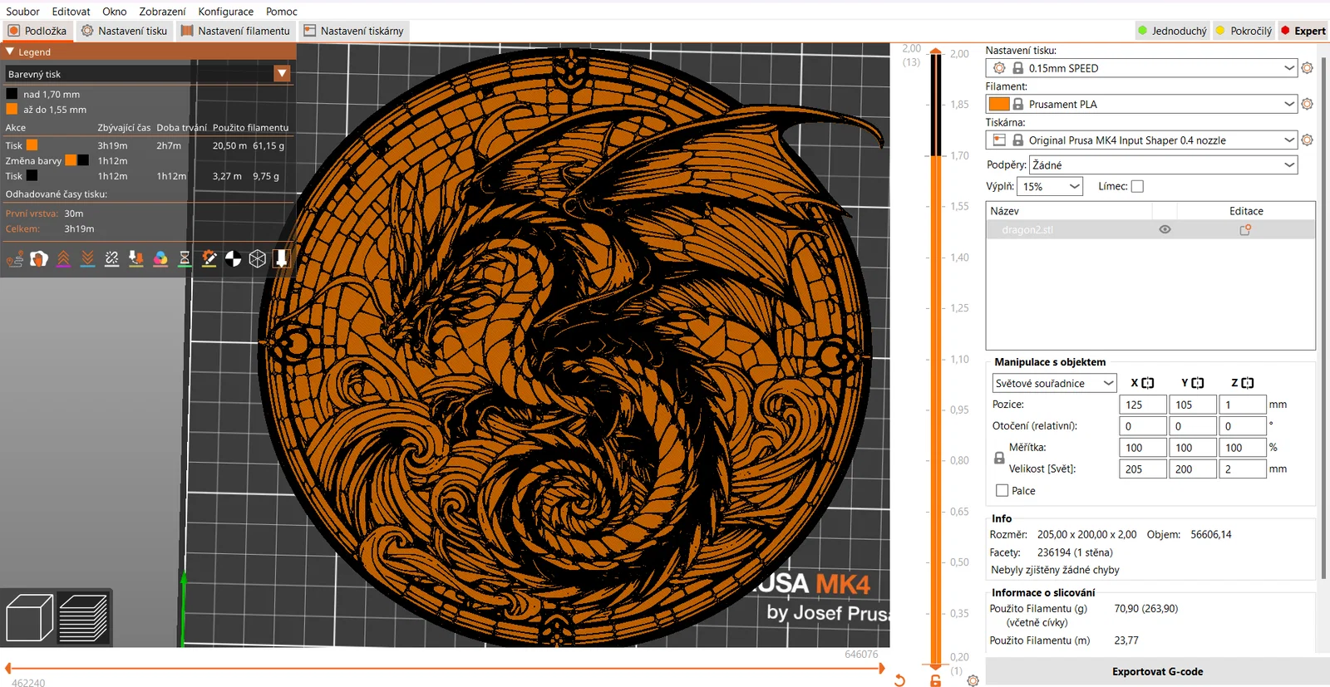
Task: Open the Výplň 15% dropdown
Action: click(1052, 186)
